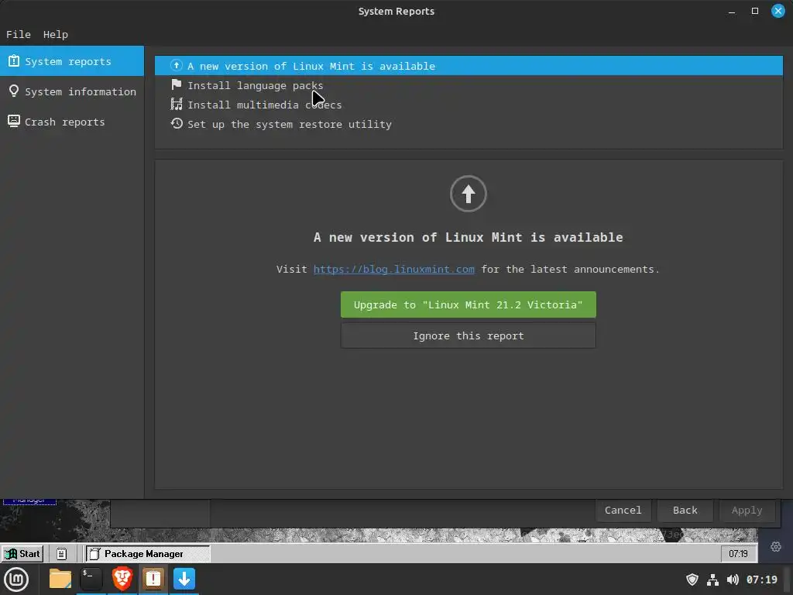Launch the Terminal from the panel
Screen dimensions: 793x595
[x=91, y=579]
